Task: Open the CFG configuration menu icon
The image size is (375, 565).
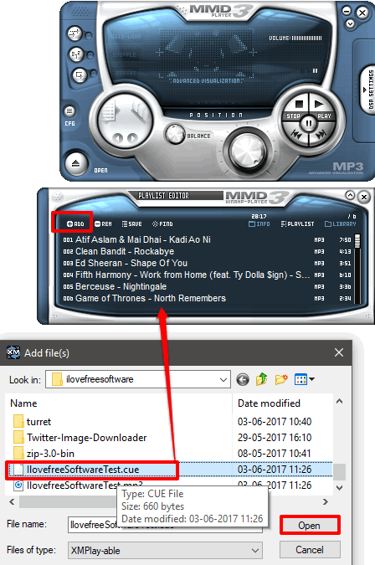Action: pyautogui.click(x=69, y=111)
